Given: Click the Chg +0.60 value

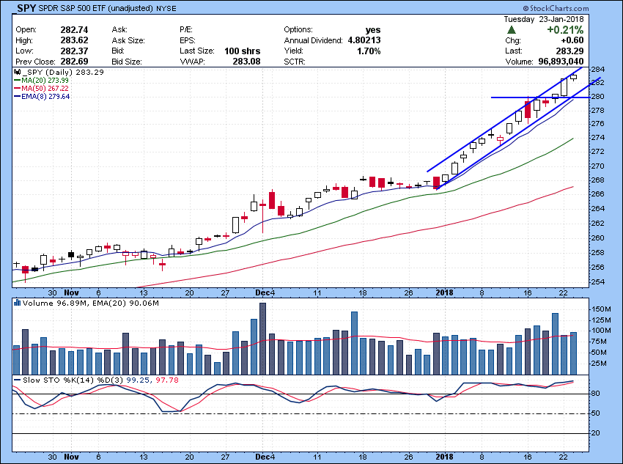Looking at the screenshot, I should tap(572, 40).
